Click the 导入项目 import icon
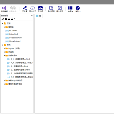 pyautogui.click(x=60, y=8)
